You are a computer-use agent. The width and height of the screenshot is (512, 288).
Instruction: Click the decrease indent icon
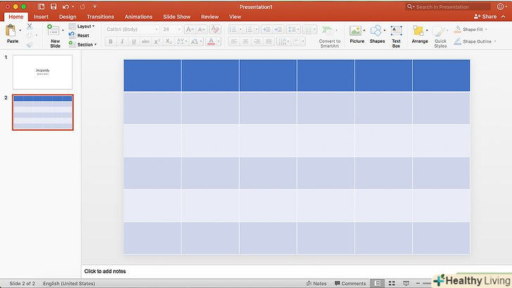[267, 30]
